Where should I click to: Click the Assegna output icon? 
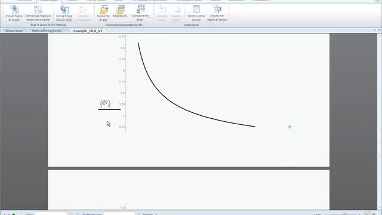click(x=176, y=13)
